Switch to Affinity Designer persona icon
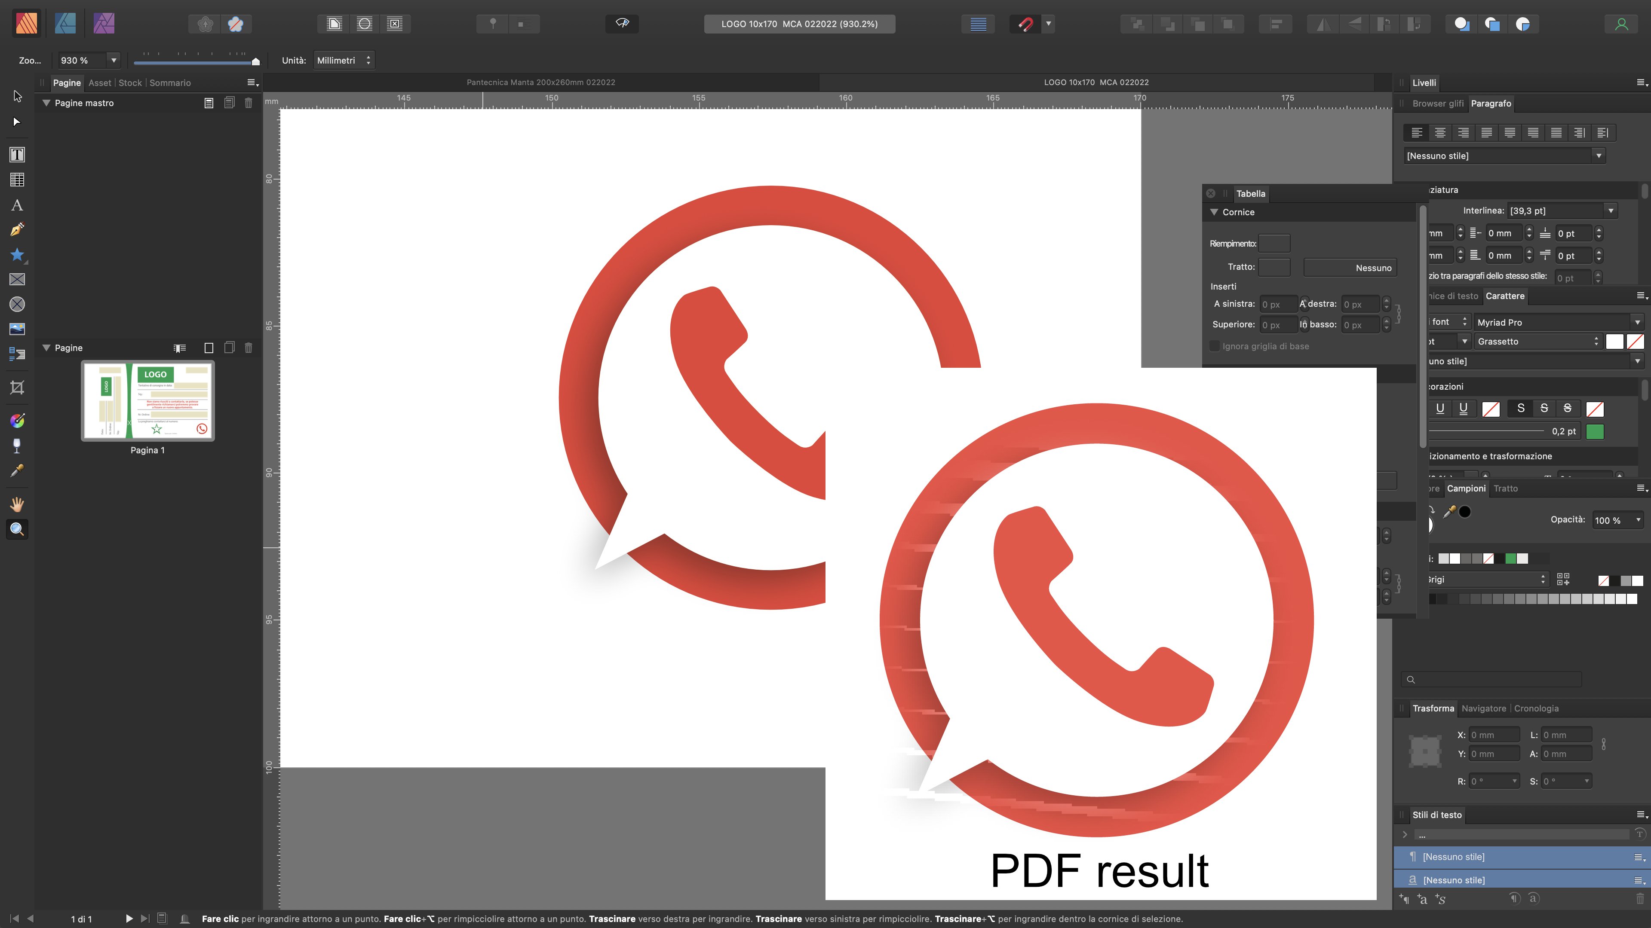 pyautogui.click(x=65, y=24)
